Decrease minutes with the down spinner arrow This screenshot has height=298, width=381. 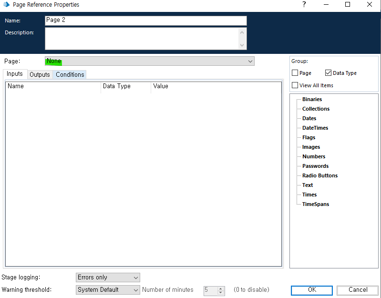[x=221, y=292]
